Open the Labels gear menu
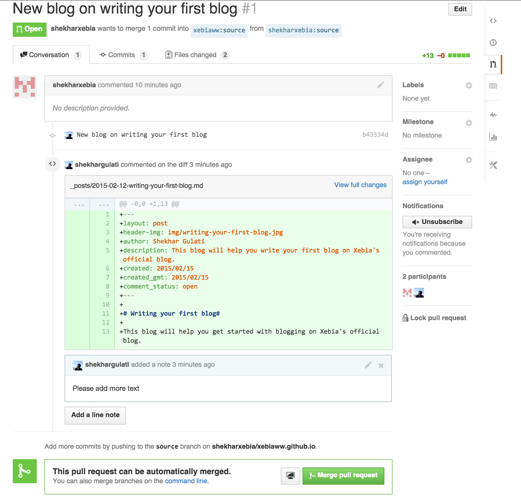 click(x=469, y=85)
